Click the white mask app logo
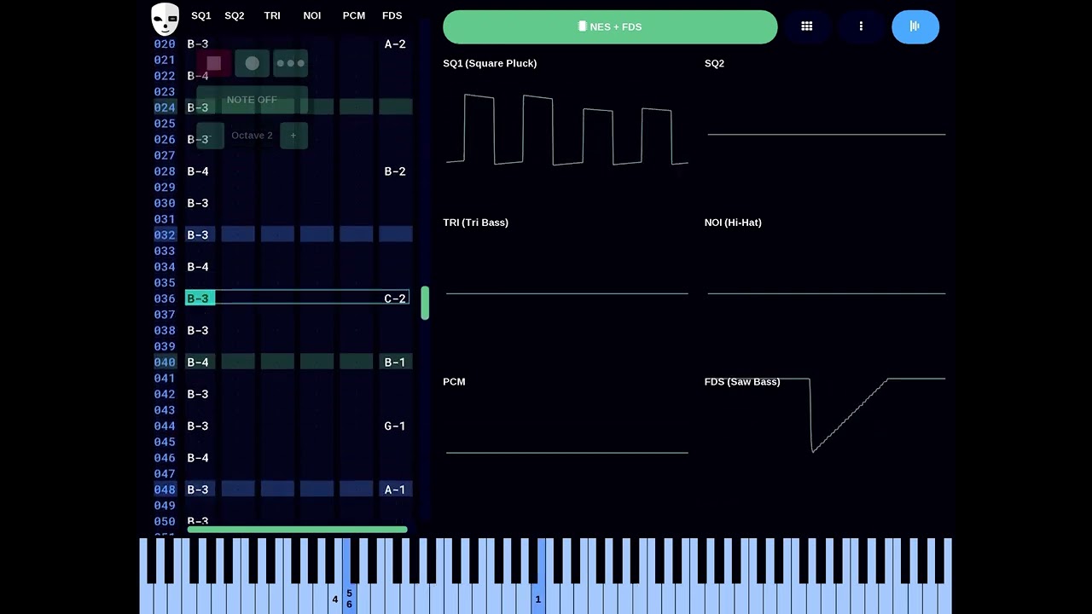Image resolution: width=1092 pixels, height=614 pixels. click(x=165, y=19)
